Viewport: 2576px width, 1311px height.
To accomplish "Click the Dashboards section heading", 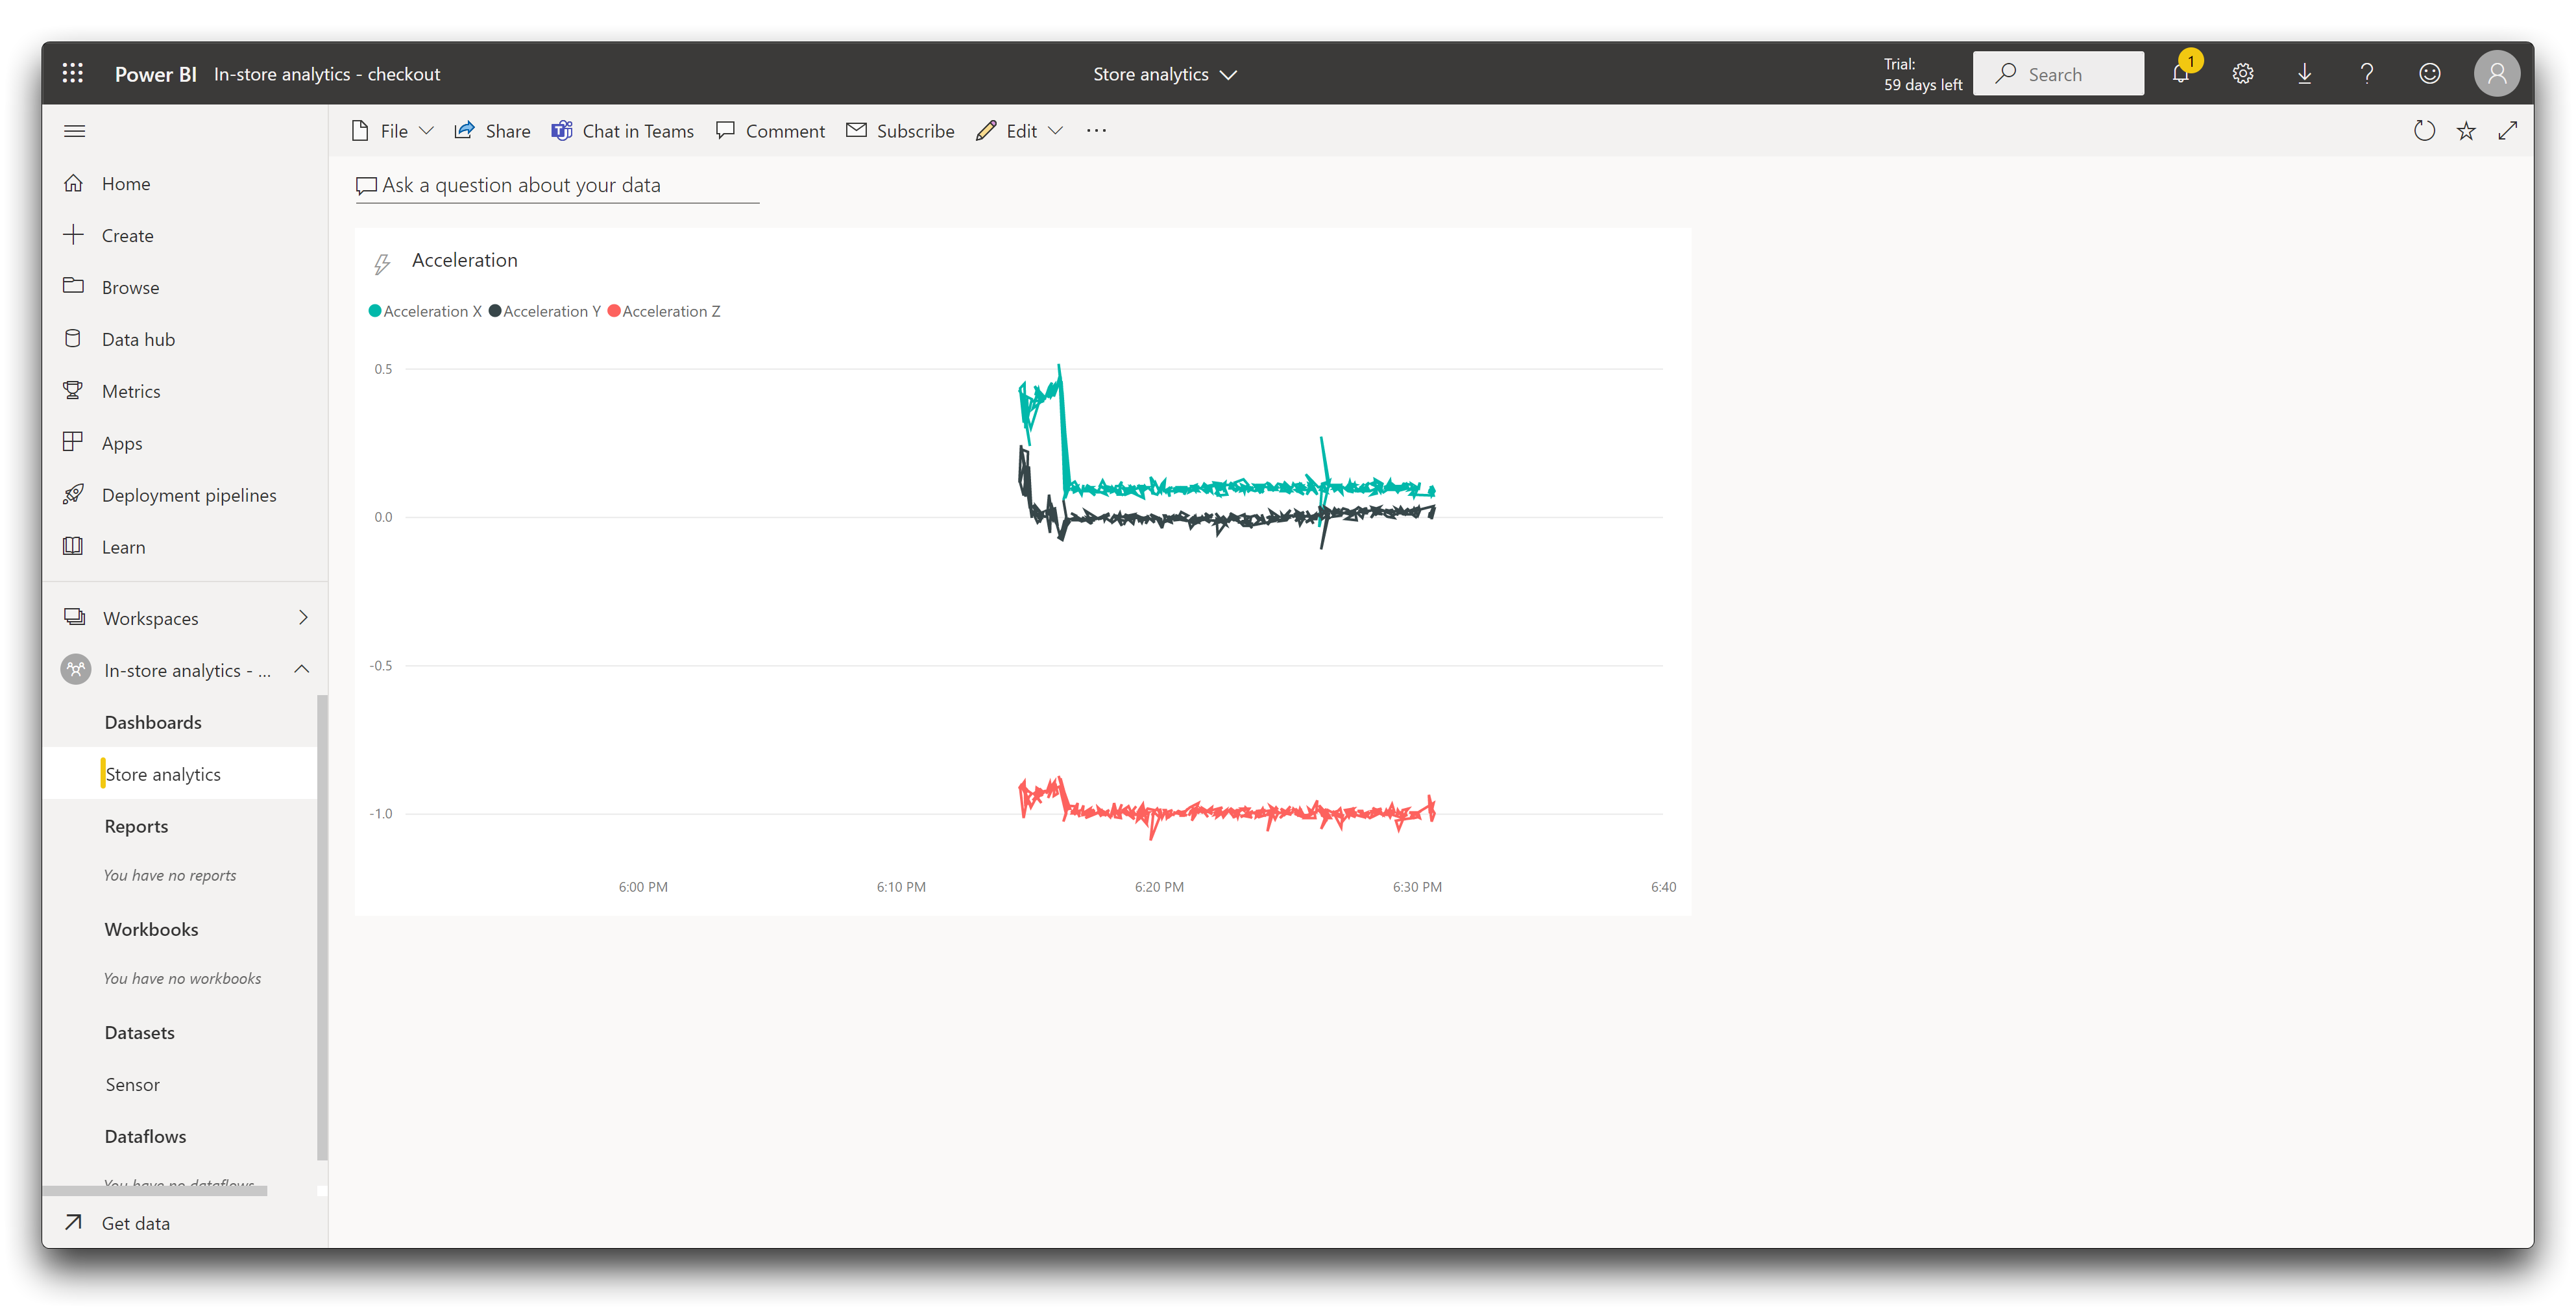I will click(x=153, y=722).
